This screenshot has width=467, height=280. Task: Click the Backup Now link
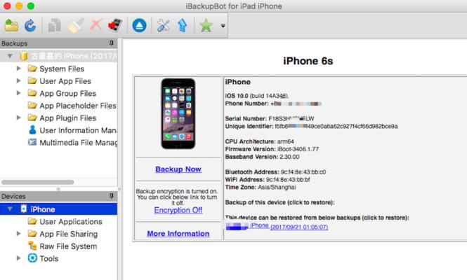[x=178, y=169]
